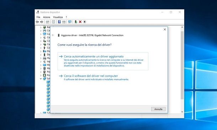
Task: Minimize the Gestione dispositivi window
Action: pyautogui.click(x=162, y=12)
